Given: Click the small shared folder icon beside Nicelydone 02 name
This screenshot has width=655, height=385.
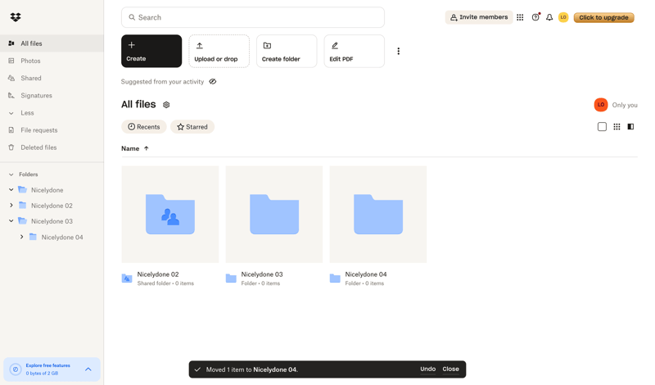Looking at the screenshot, I should [x=127, y=278].
